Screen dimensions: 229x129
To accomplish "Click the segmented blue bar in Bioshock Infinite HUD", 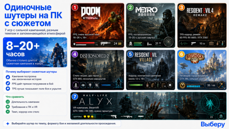I will tap(195, 86).
